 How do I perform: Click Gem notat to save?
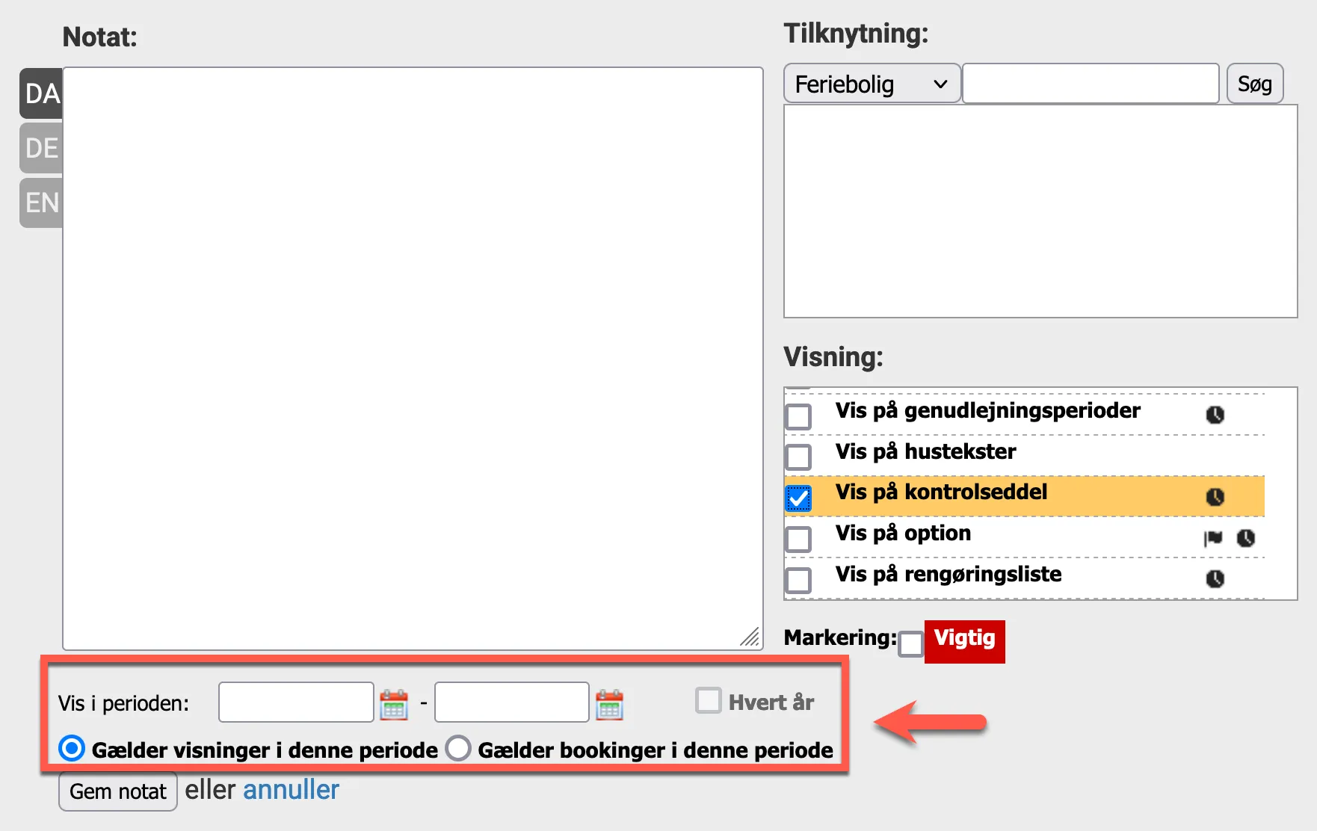pyautogui.click(x=118, y=791)
